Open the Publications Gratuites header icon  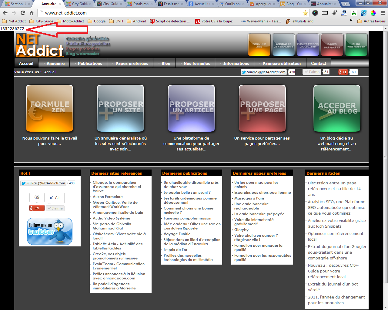coord(308,45)
